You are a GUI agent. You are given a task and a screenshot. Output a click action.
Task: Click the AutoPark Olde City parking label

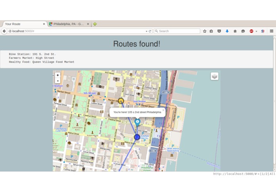tap(145, 137)
